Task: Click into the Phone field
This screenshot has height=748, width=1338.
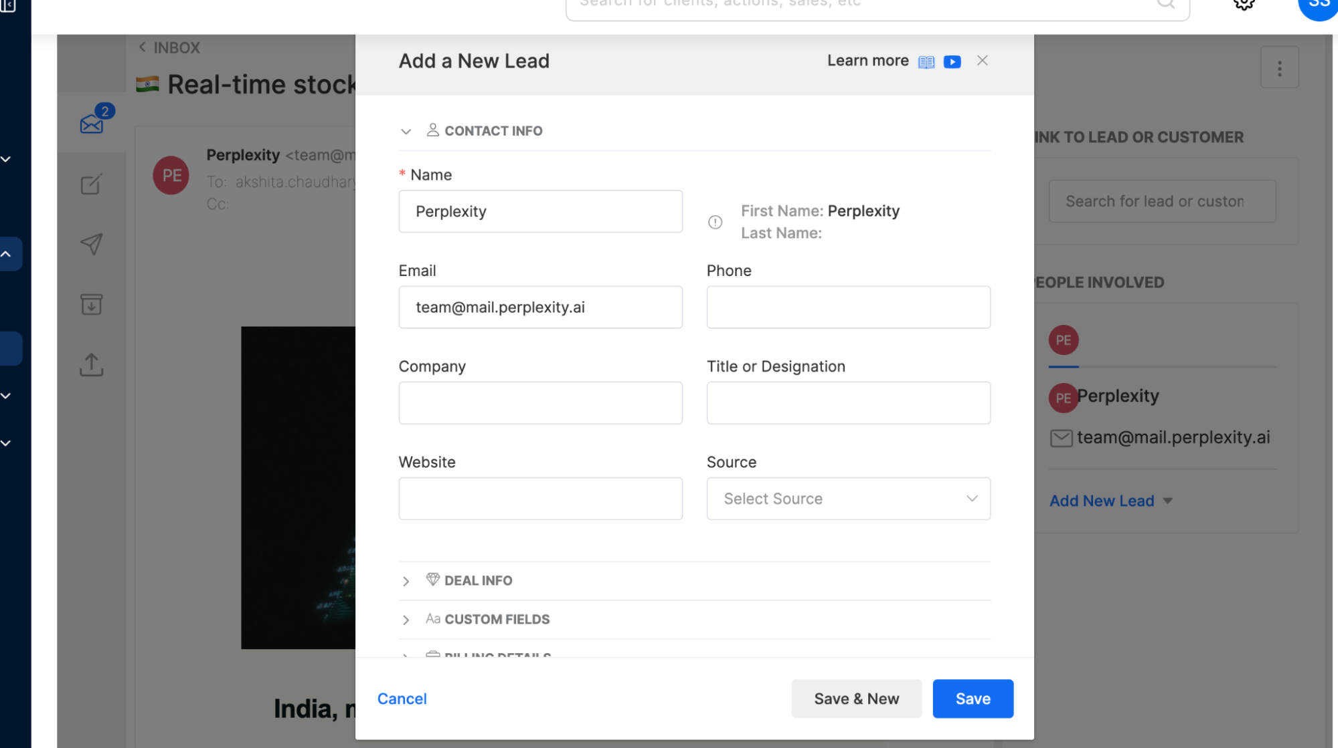Action: coord(848,307)
